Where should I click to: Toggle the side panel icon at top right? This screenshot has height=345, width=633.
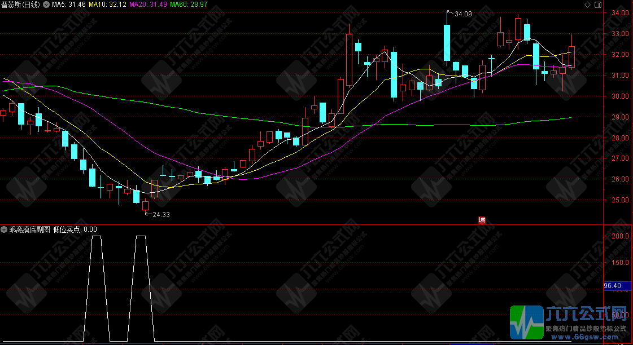[597, 5]
